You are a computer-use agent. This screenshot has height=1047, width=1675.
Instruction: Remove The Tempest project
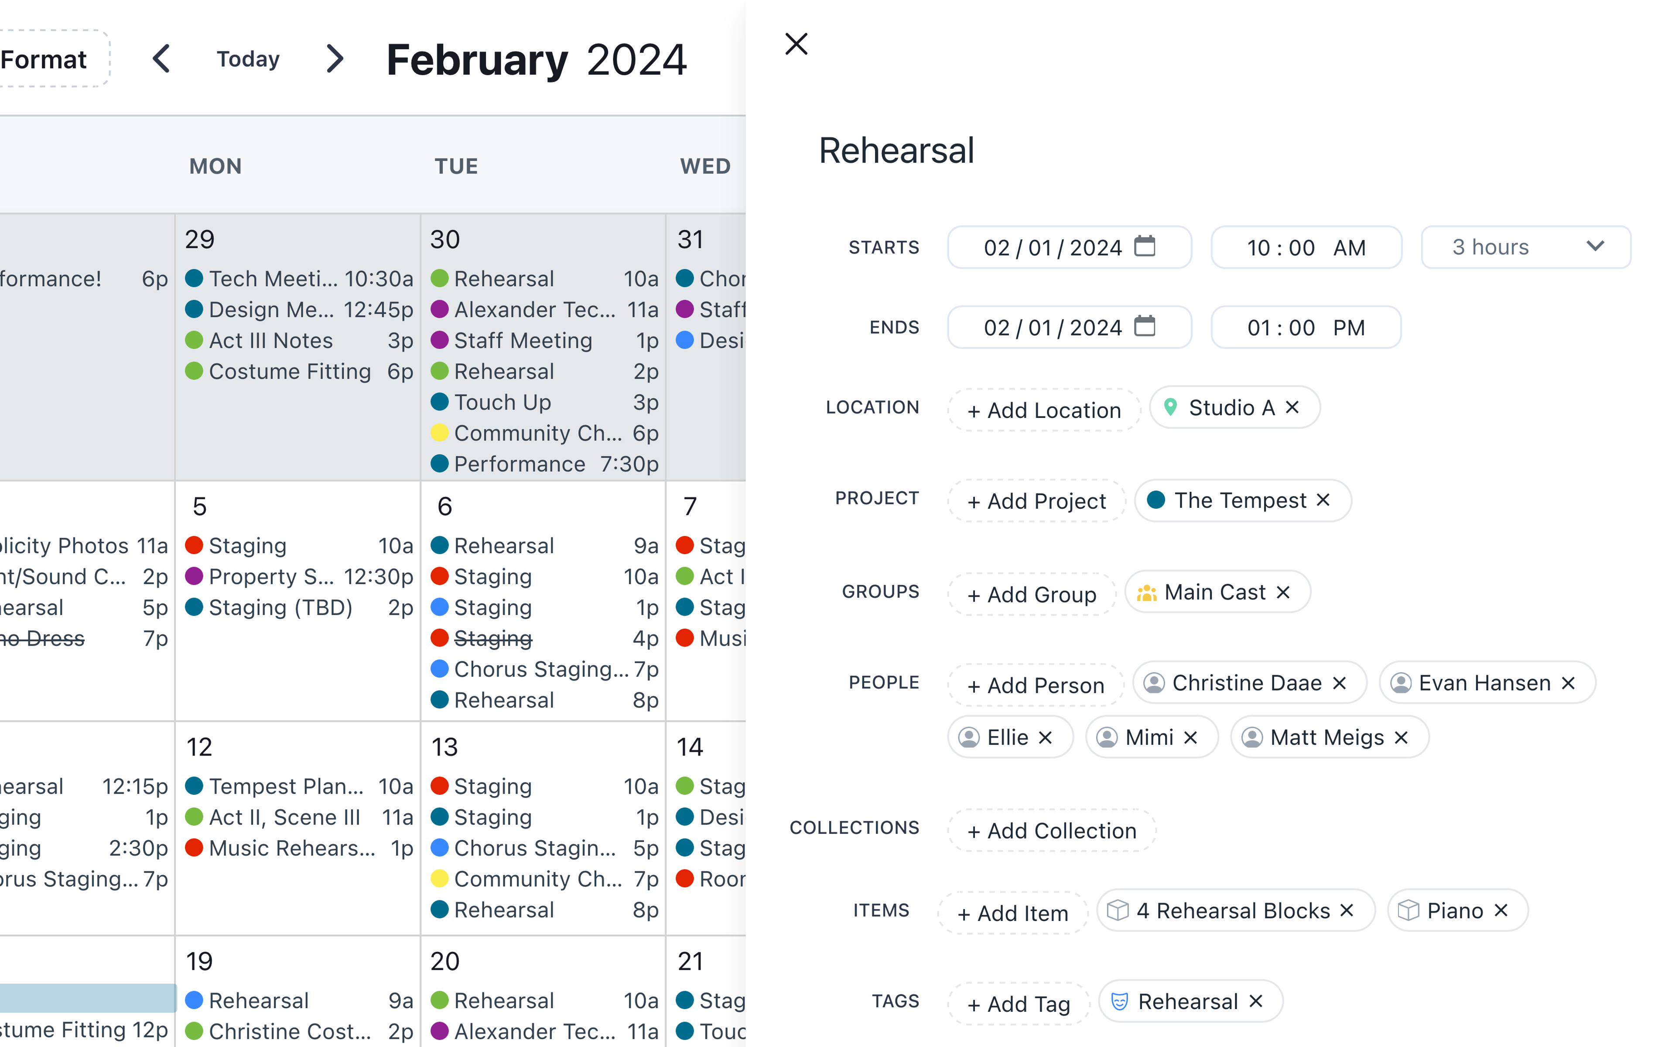tap(1323, 500)
